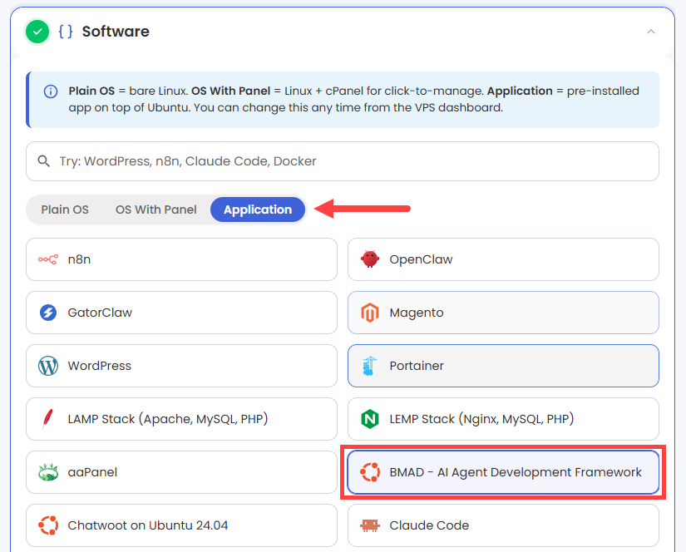
Task: Switch to the Plain OS tab
Action: tap(65, 209)
